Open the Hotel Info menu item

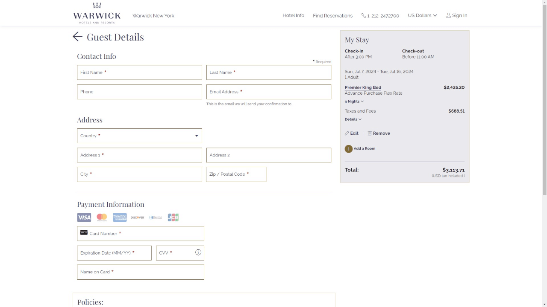coord(293,15)
